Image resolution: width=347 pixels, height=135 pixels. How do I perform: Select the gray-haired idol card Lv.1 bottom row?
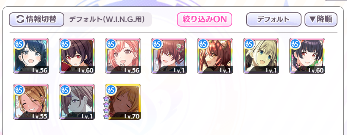click(77, 102)
